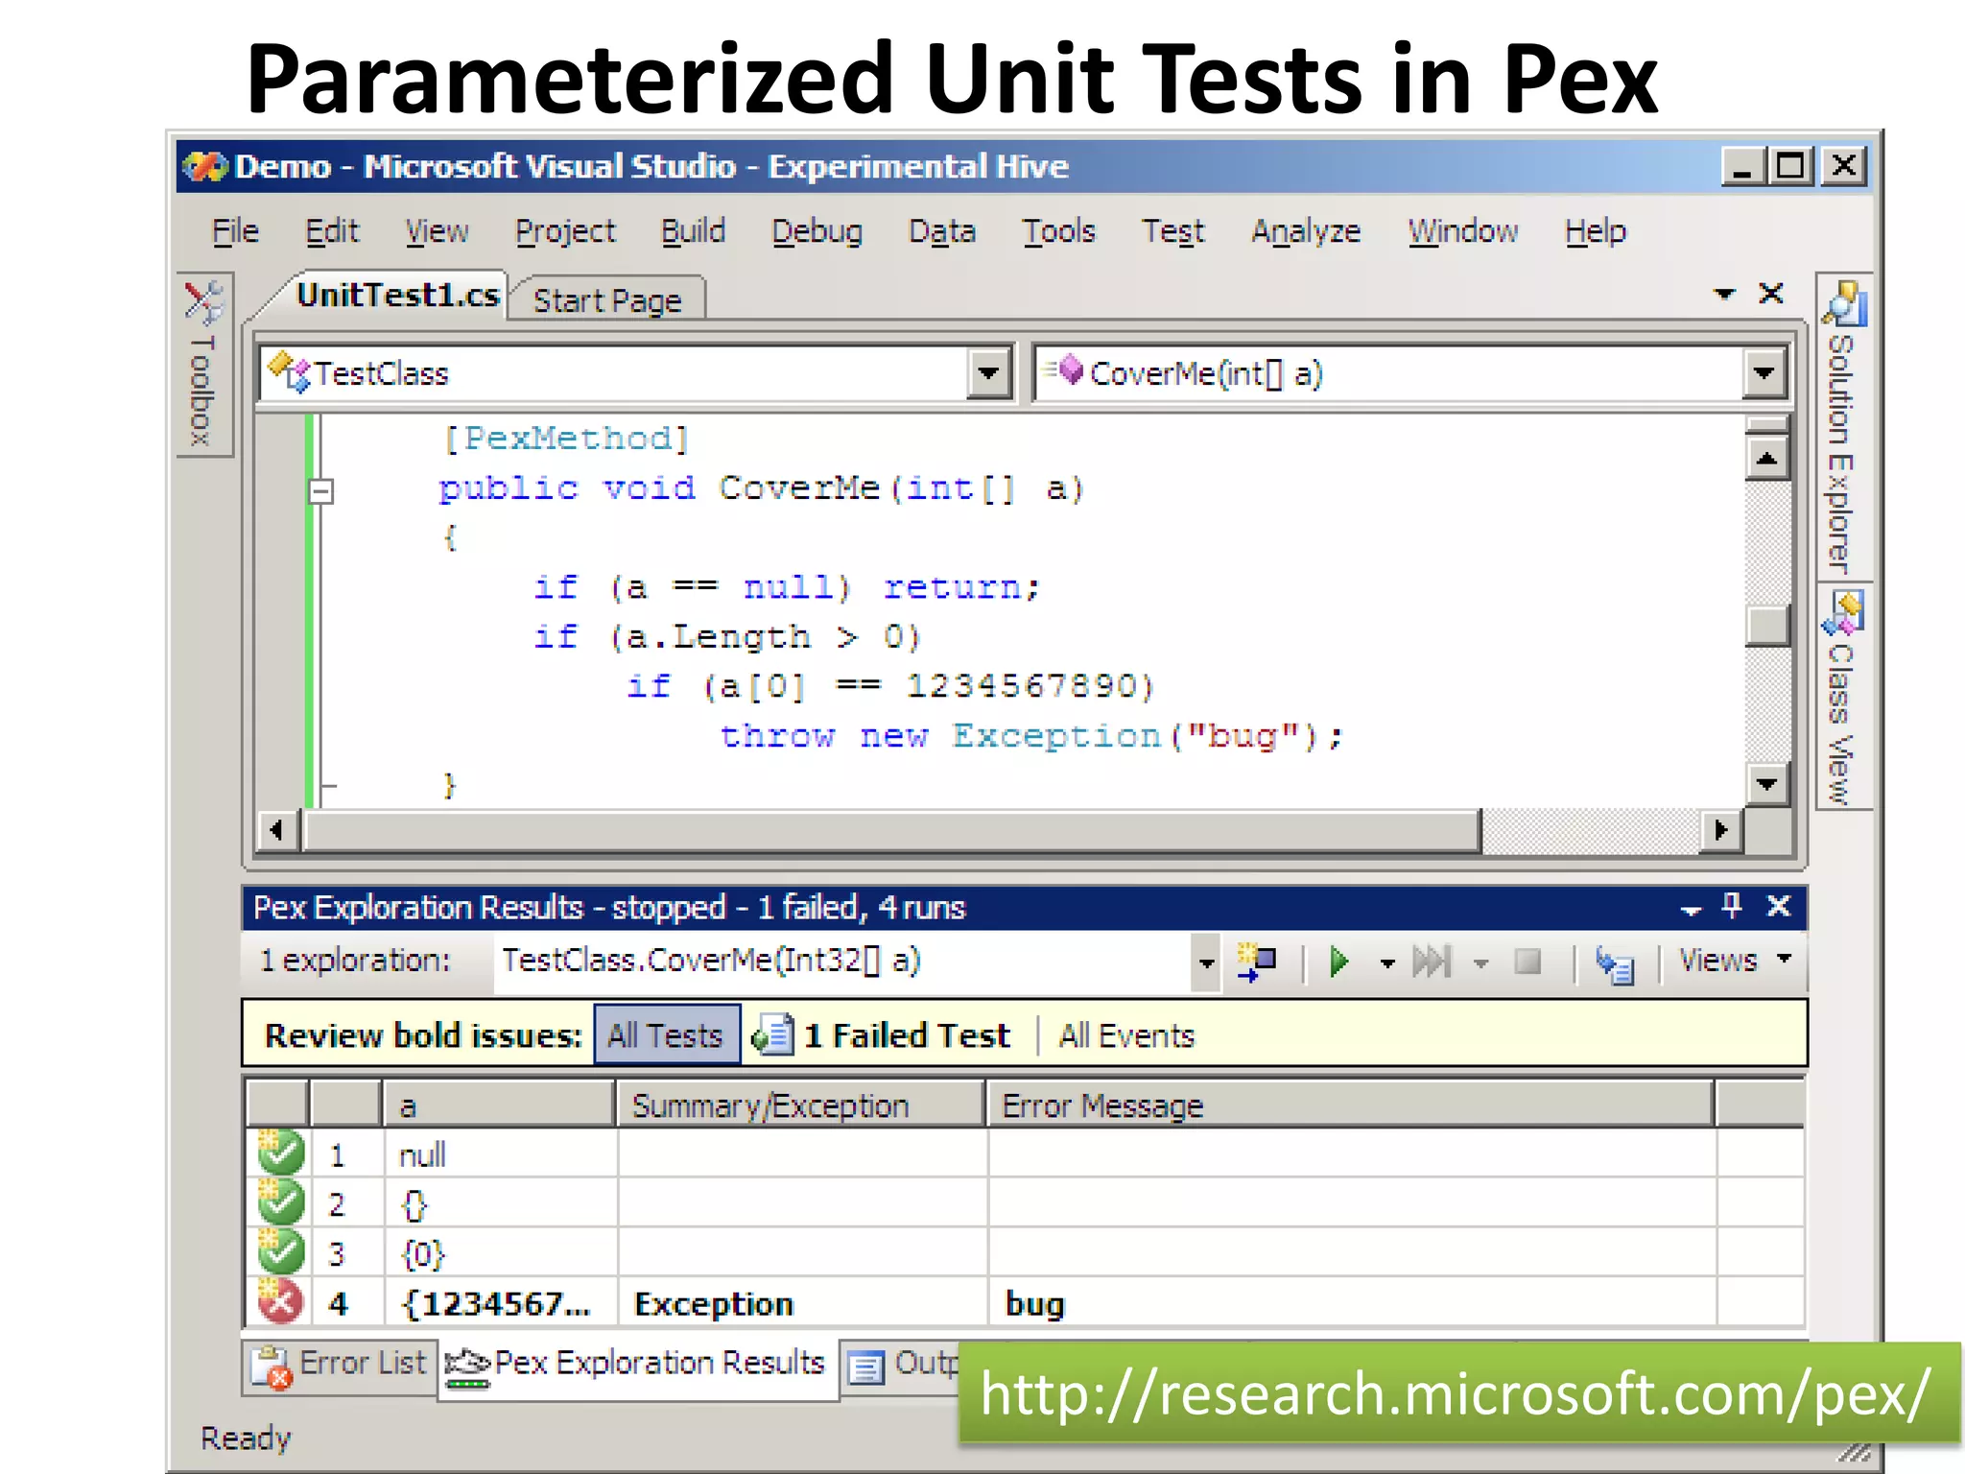
Task: Click the code editor scroll up arrow
Action: [1766, 458]
